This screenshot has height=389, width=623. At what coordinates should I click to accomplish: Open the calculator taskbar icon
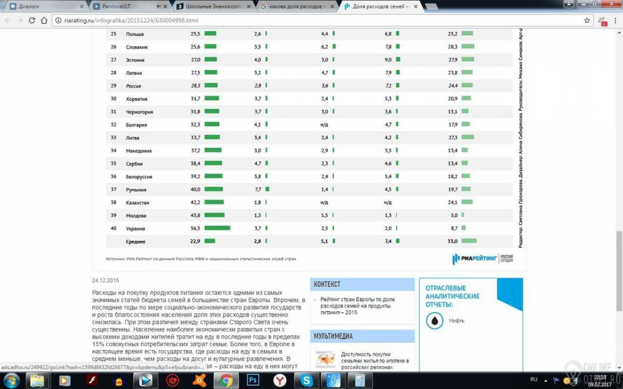[x=359, y=380]
